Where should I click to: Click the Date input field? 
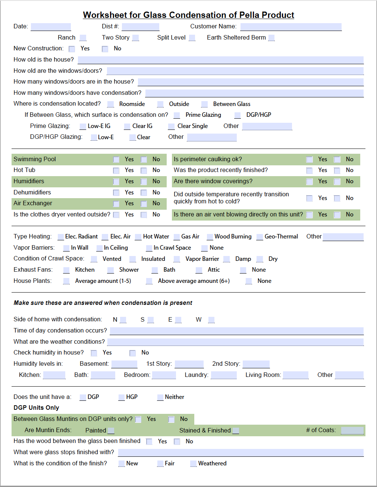click(51, 26)
